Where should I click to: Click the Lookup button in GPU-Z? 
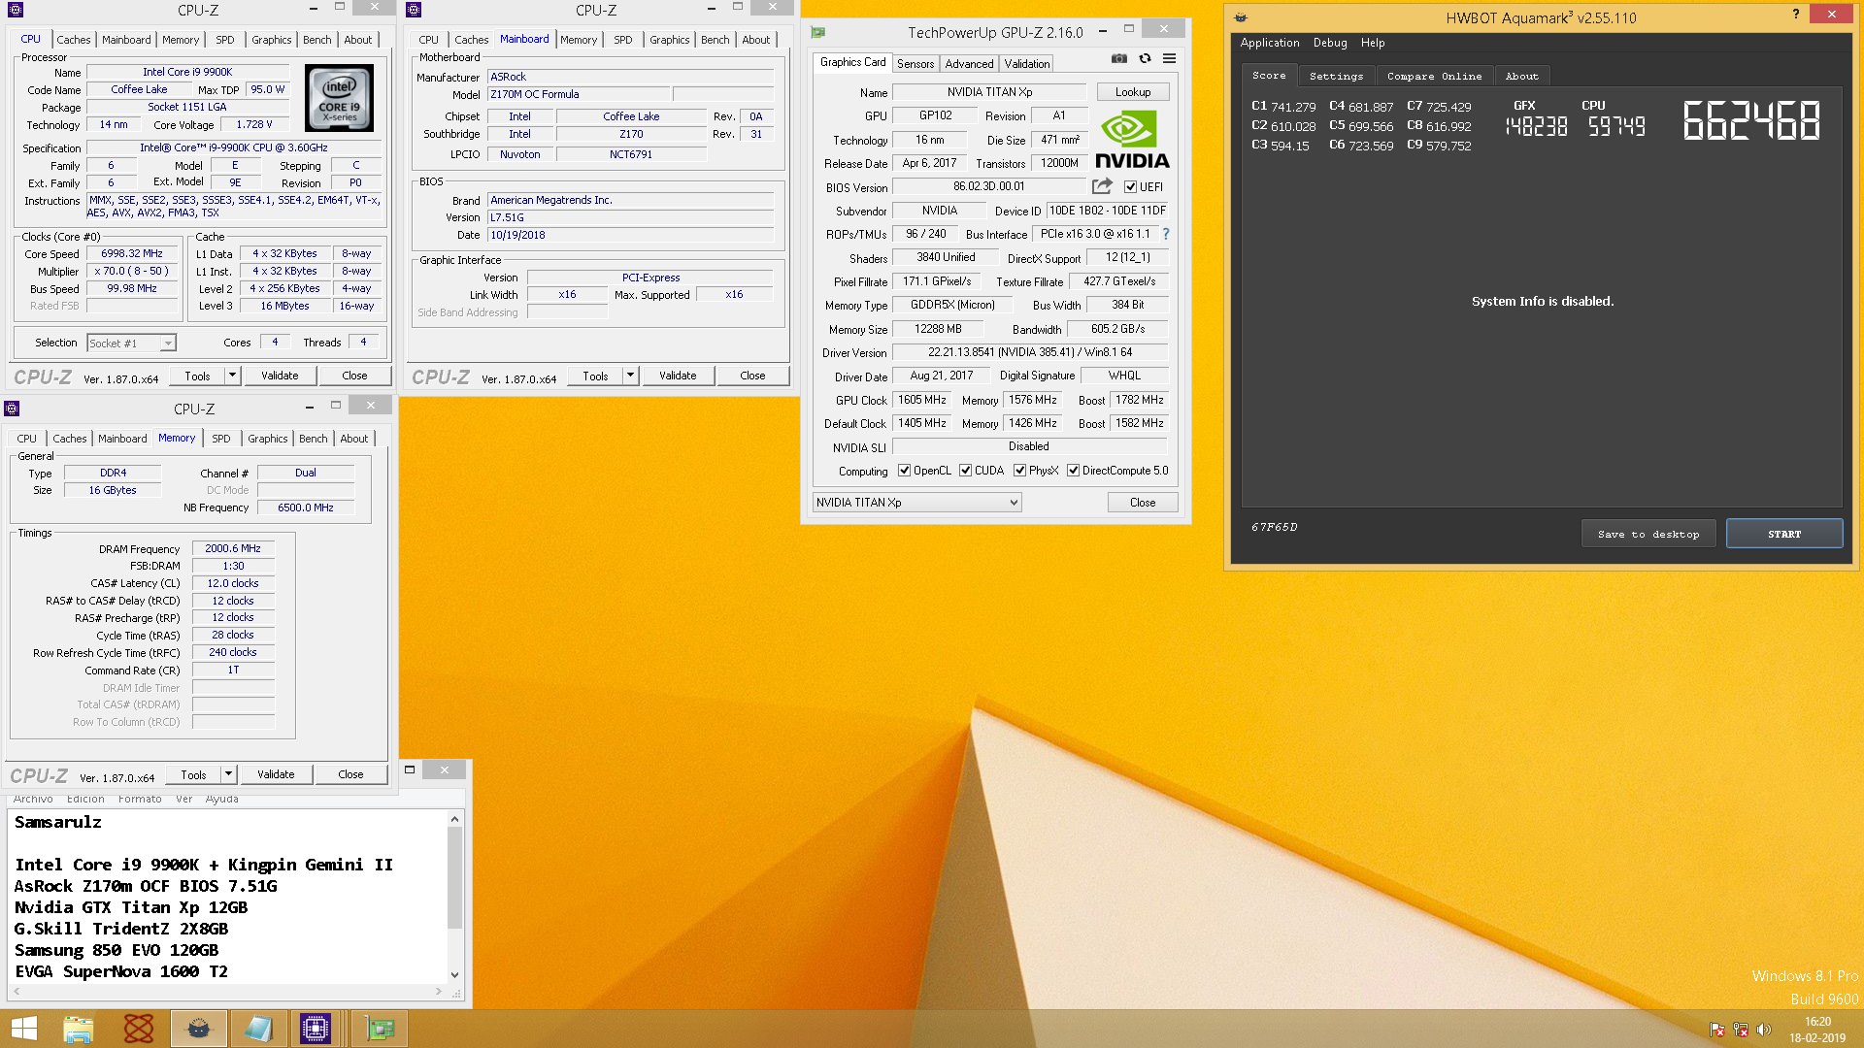click(1132, 92)
